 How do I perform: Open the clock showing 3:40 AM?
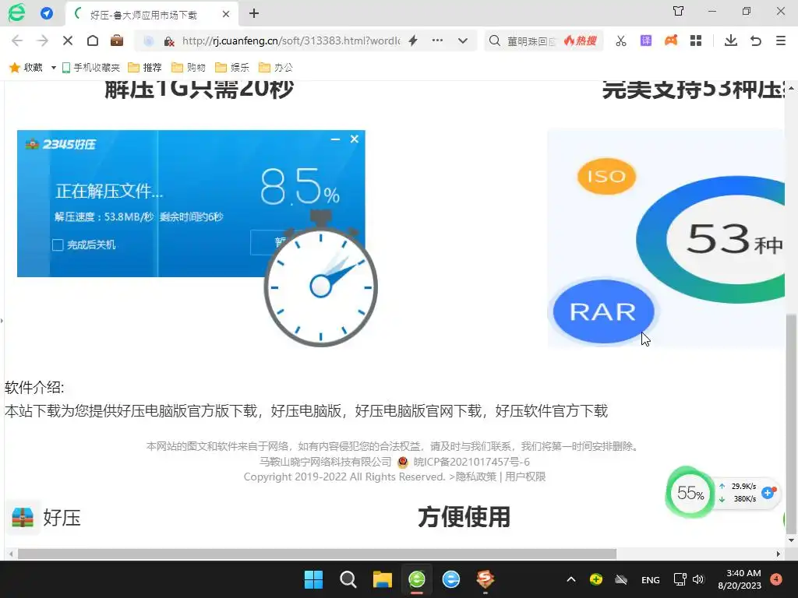pyautogui.click(x=740, y=579)
